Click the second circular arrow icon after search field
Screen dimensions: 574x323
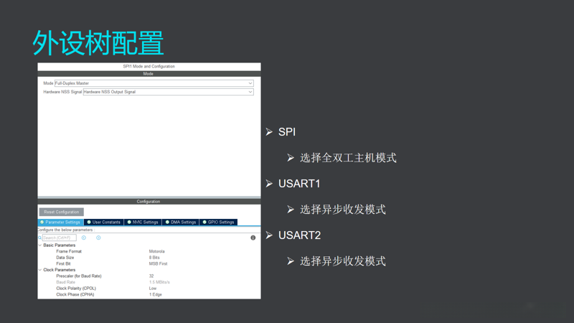pos(98,238)
